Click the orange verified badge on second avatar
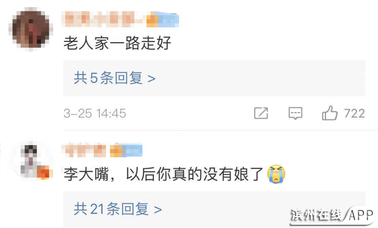The width and height of the screenshot is (378, 228). 44,172
